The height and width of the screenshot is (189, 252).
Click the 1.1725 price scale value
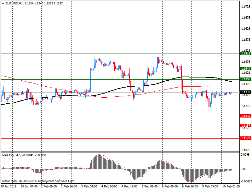[x=246, y=7]
